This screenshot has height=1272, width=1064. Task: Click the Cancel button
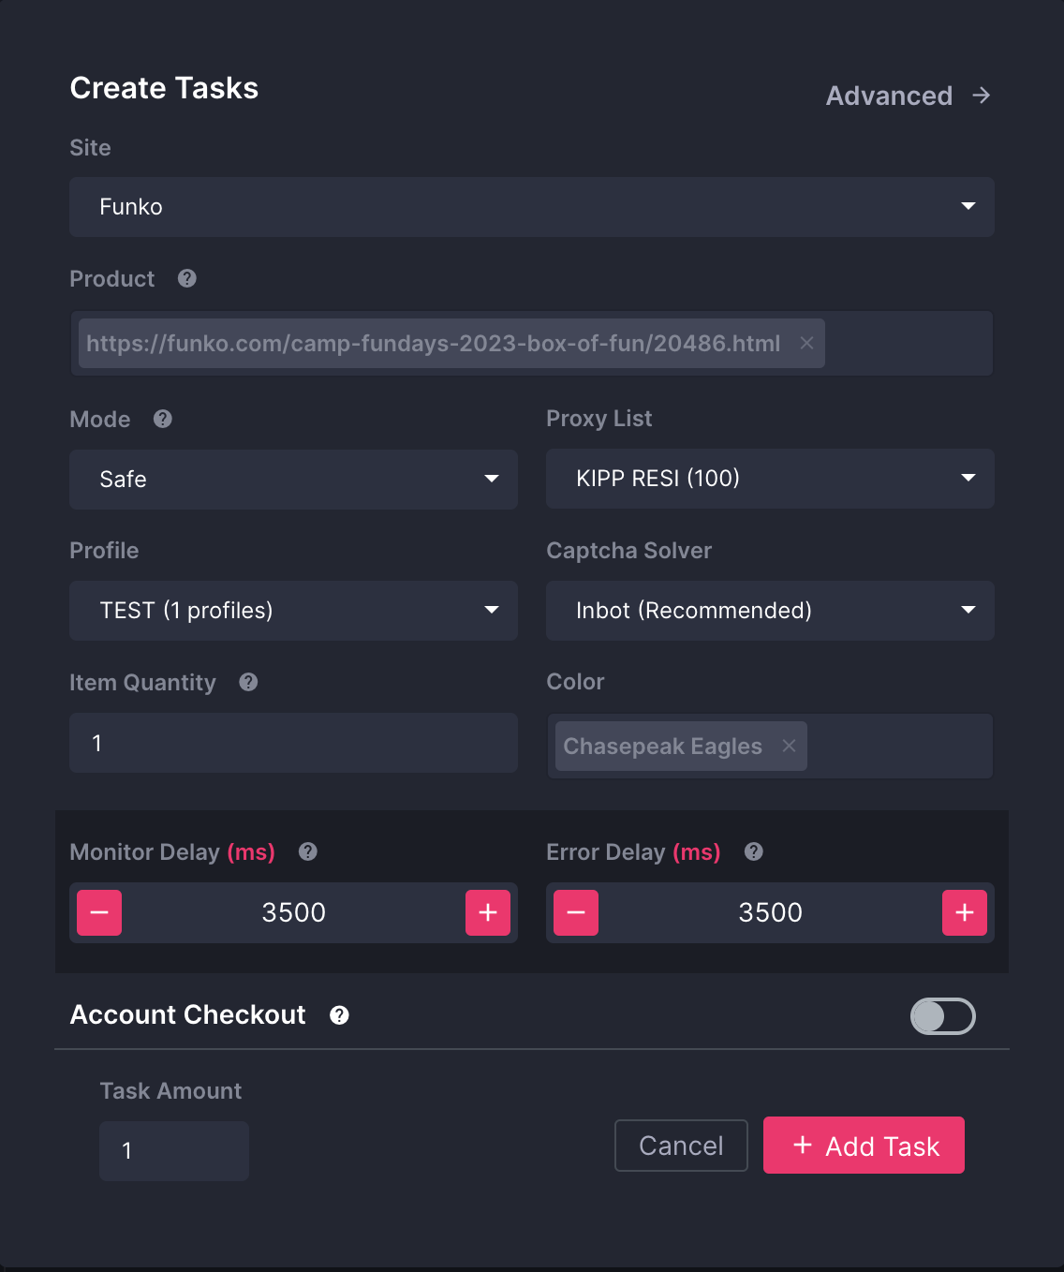tap(681, 1146)
